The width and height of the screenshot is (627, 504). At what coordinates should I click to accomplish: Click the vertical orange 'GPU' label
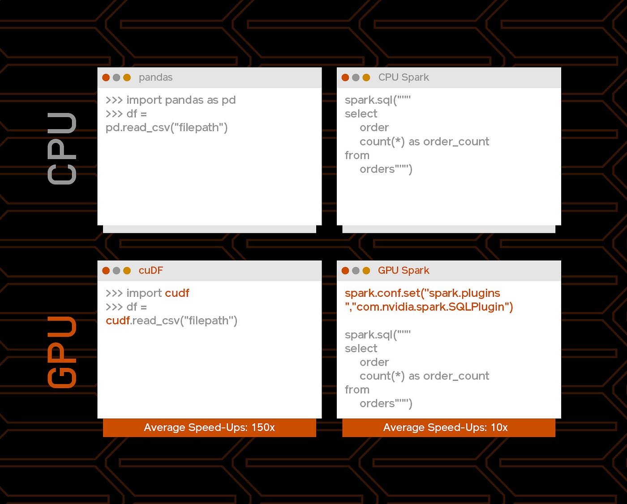(x=62, y=352)
